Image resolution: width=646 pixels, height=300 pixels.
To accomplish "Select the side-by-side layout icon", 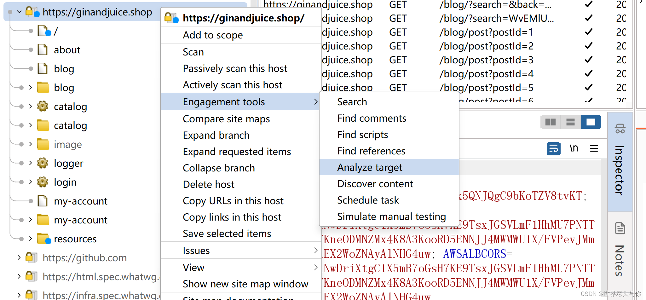I will coord(550,122).
